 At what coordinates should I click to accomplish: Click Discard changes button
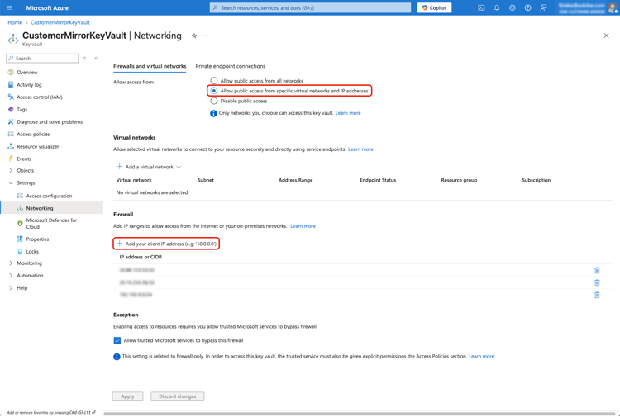pos(178,396)
